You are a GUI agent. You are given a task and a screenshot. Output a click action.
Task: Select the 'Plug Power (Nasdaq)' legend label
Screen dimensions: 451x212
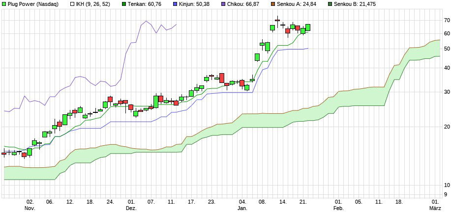(x=33, y=4)
